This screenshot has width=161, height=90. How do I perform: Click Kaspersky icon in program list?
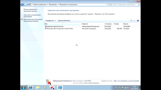pos(46,26)
